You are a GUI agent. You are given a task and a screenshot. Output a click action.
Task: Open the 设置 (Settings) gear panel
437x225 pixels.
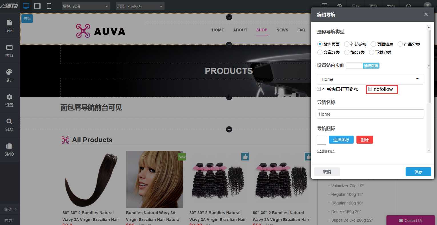9,100
